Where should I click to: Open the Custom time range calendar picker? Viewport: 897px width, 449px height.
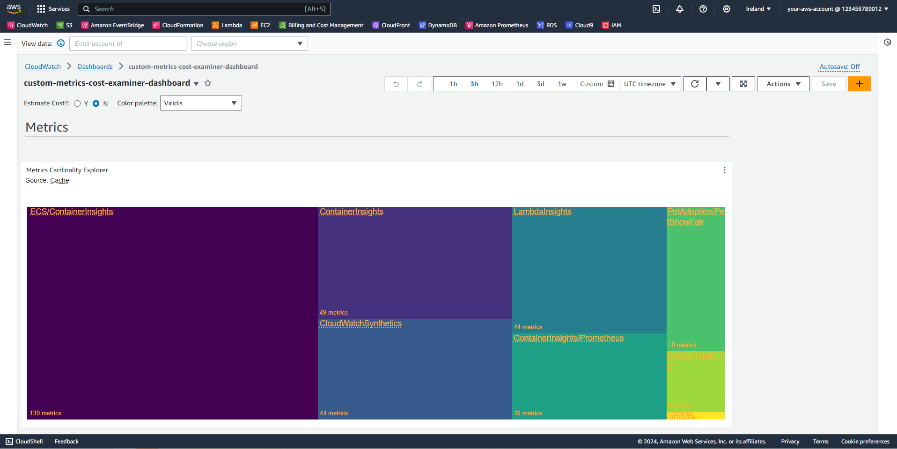coord(611,84)
